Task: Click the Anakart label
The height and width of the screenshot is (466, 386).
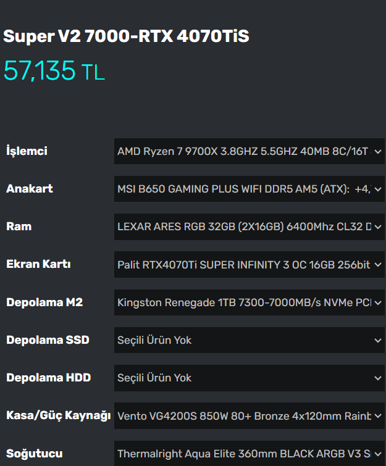Action: click(30, 189)
